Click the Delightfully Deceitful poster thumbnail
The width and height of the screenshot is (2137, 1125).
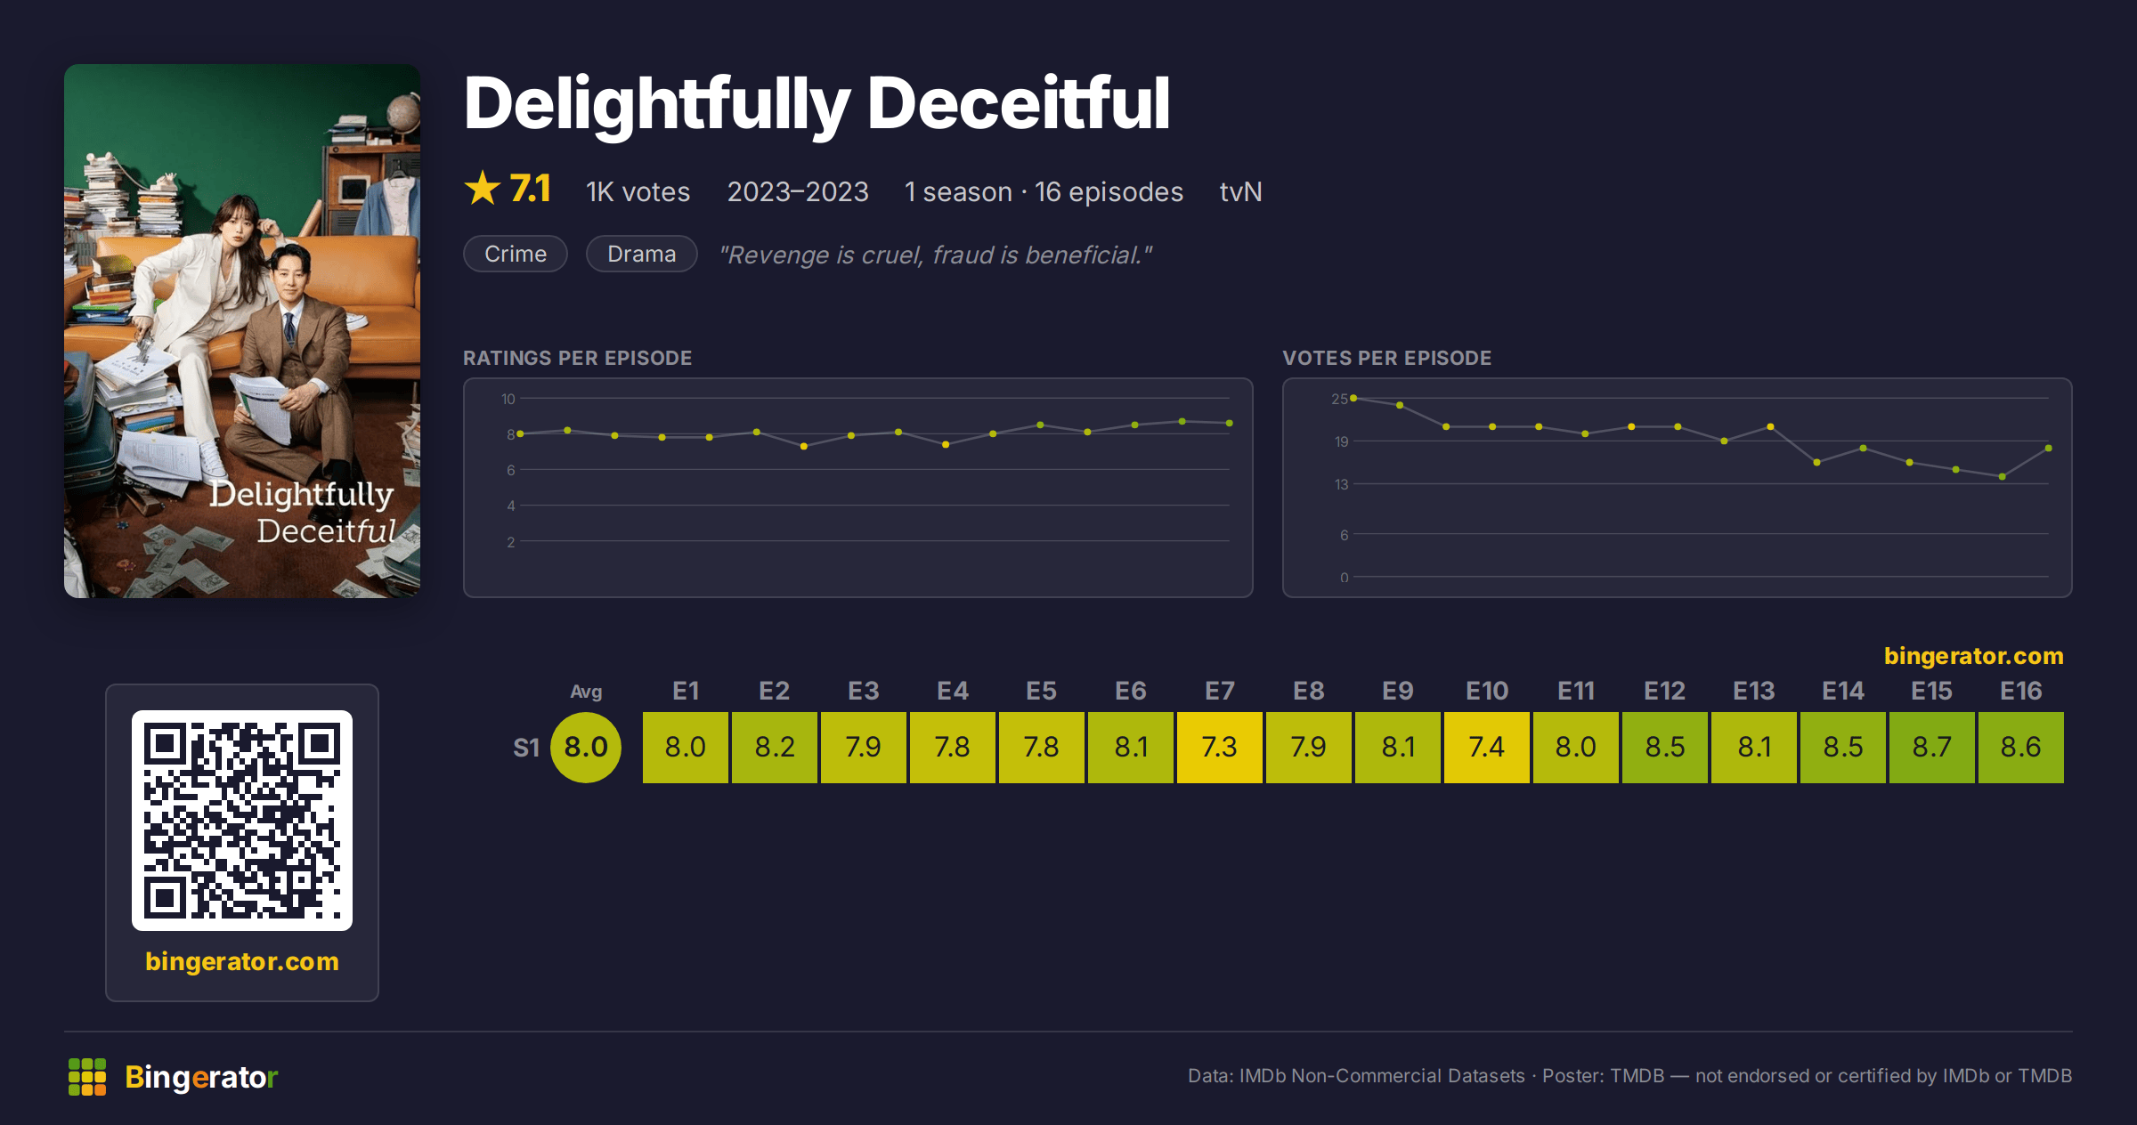click(242, 331)
